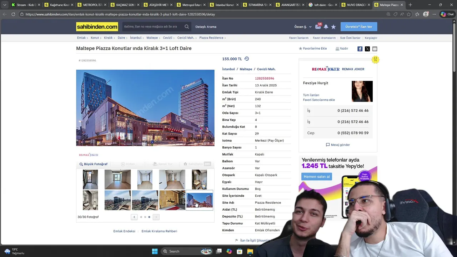Viewport: 457px width, 257px height.
Task: Go to next photo thumbnail page arrow
Action: 156,217
